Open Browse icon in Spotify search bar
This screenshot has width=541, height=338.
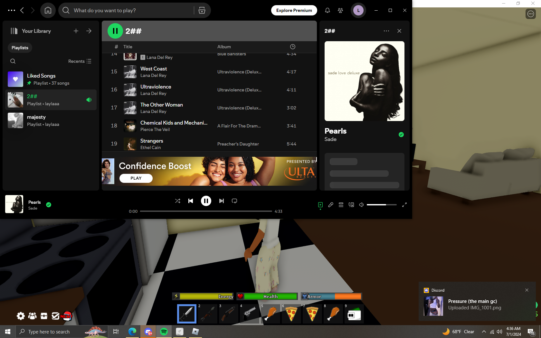202,10
